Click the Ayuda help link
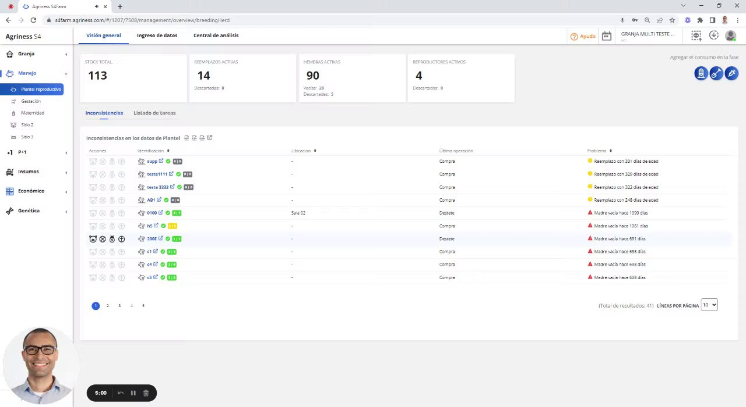This screenshot has height=407, width=746. click(583, 36)
